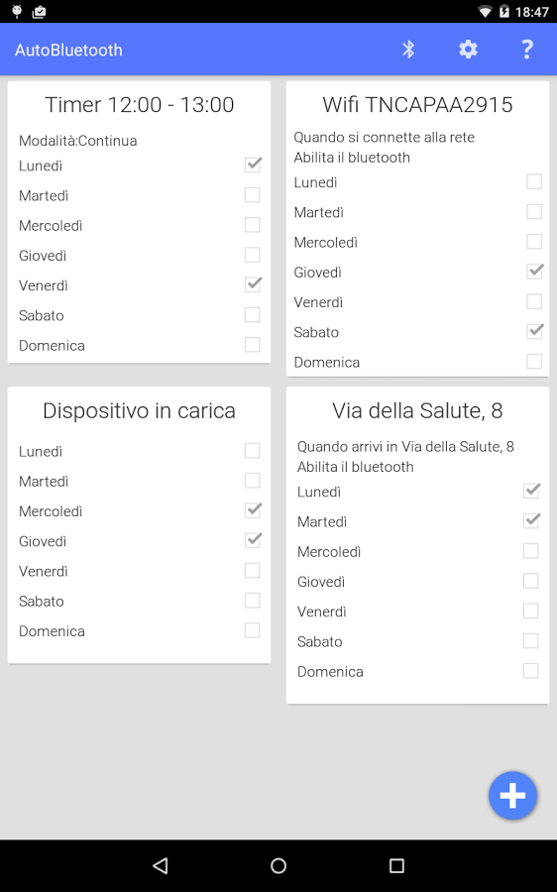Uncheck Giovedì in the Wifi TNCAPAA2915 card
This screenshot has height=892, width=557.
[x=535, y=272]
